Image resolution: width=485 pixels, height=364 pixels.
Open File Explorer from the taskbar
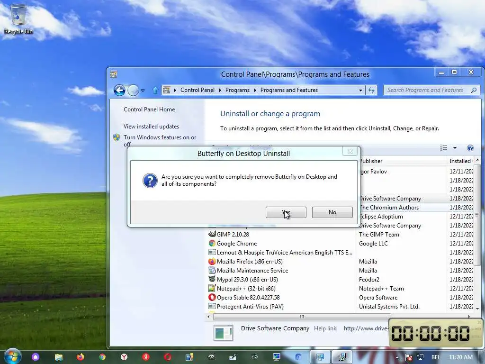pos(58,357)
